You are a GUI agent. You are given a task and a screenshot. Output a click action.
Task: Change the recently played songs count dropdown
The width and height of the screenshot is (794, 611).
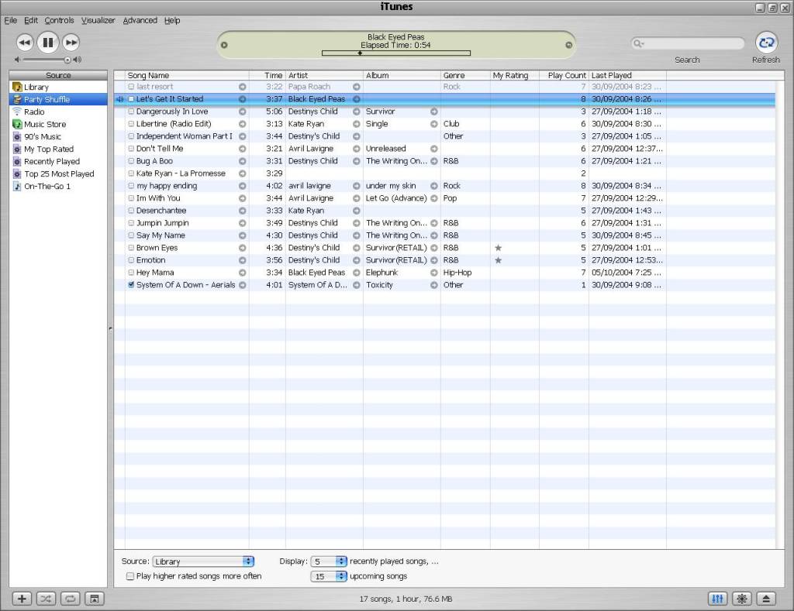point(329,561)
